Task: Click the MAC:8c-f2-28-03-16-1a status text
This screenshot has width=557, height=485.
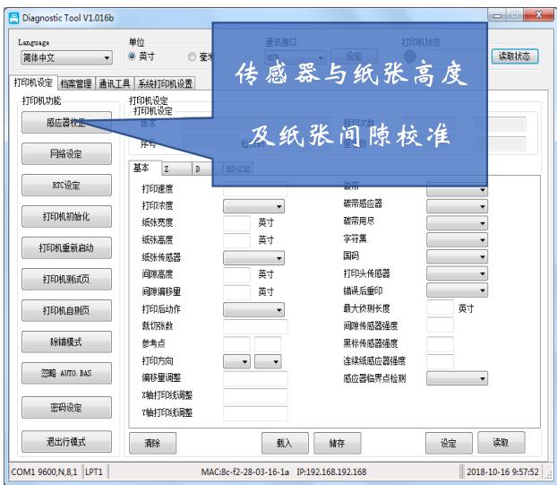Action: [x=244, y=472]
